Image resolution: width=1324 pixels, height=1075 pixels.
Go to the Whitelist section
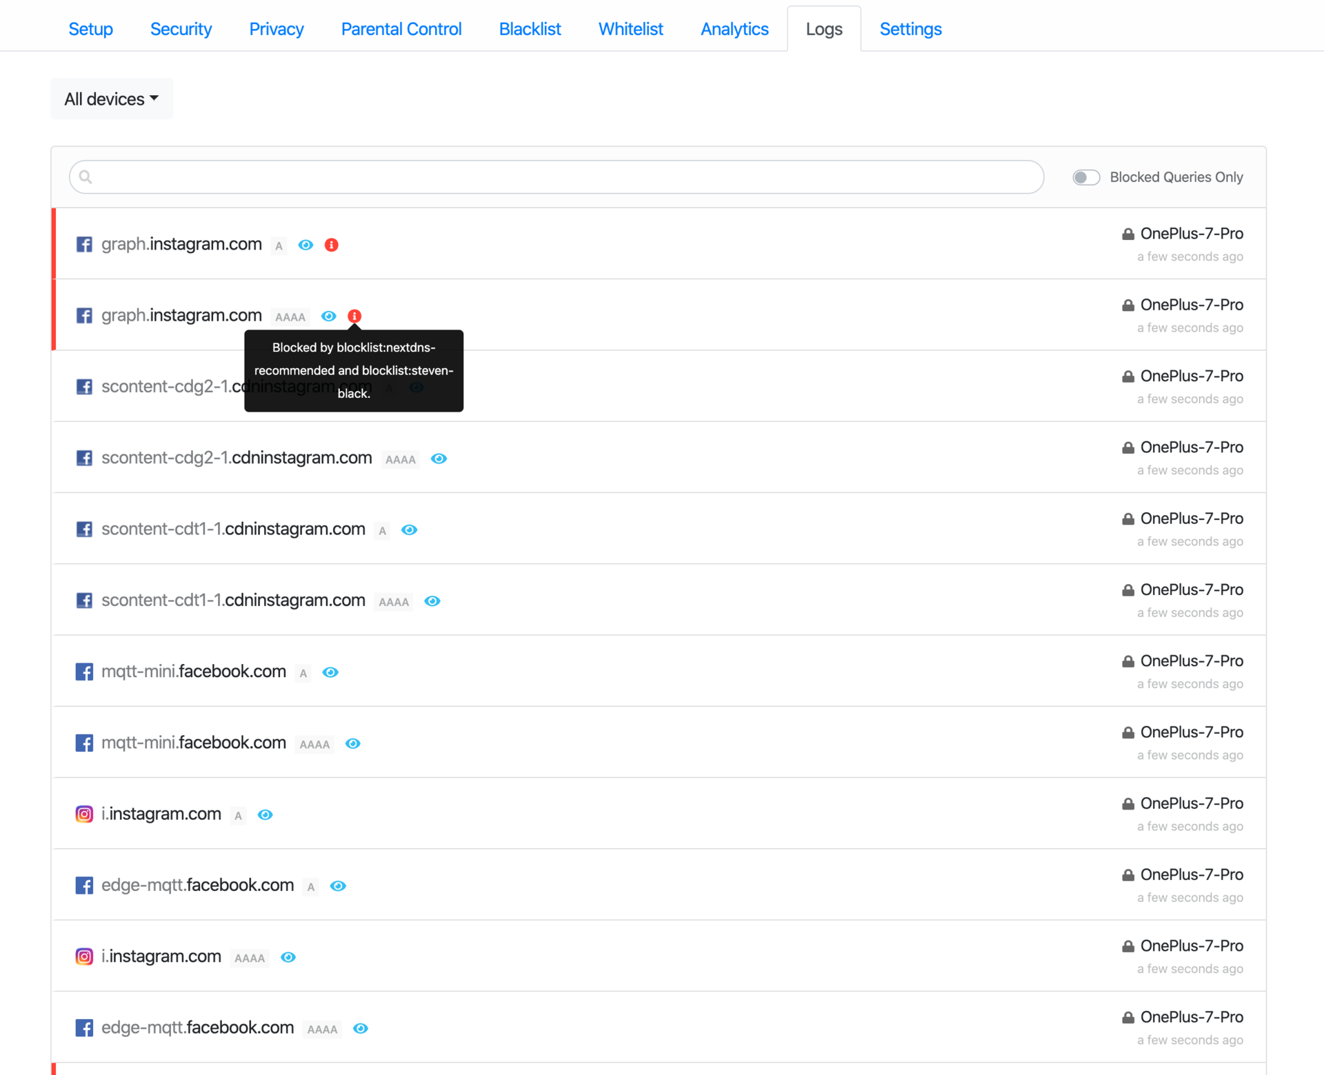630,29
